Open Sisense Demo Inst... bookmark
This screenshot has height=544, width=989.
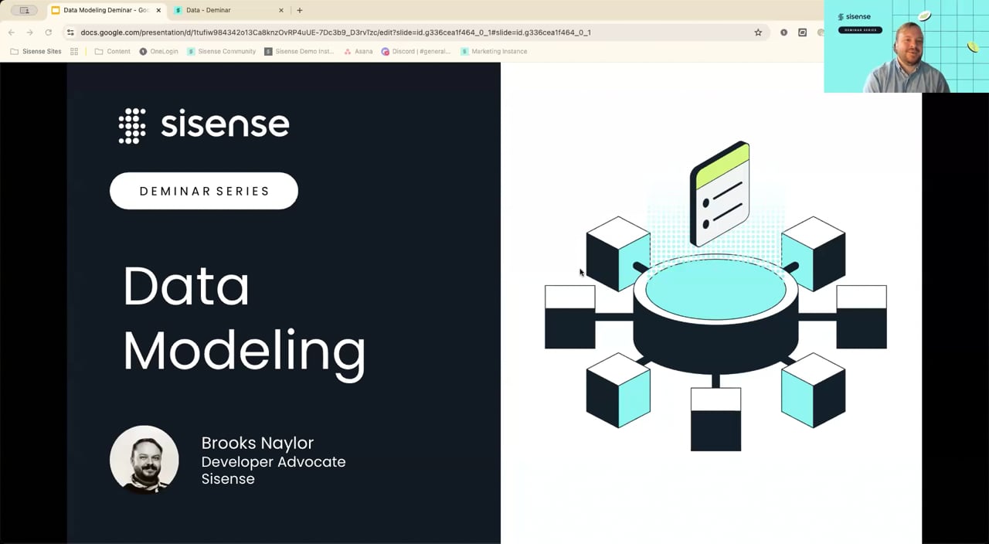coord(299,51)
